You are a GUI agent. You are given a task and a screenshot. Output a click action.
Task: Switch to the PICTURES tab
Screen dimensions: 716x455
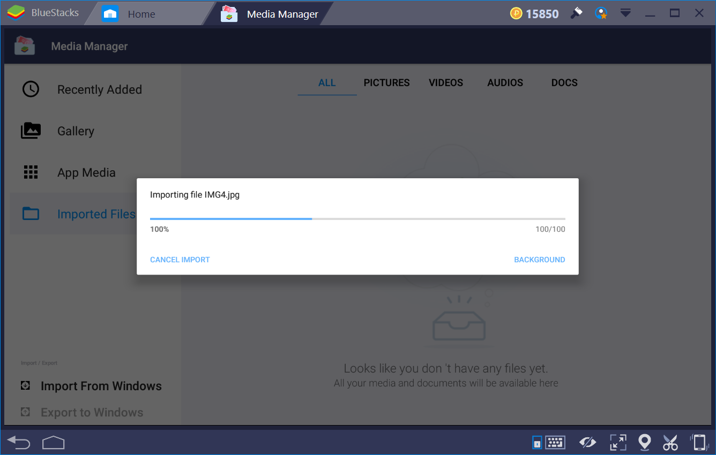[386, 83]
